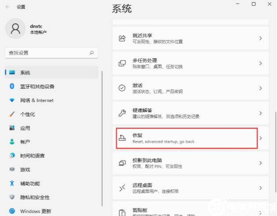Expand 恢复 using its right chevron
Screen dimensions: 277x216
tap(260, 138)
